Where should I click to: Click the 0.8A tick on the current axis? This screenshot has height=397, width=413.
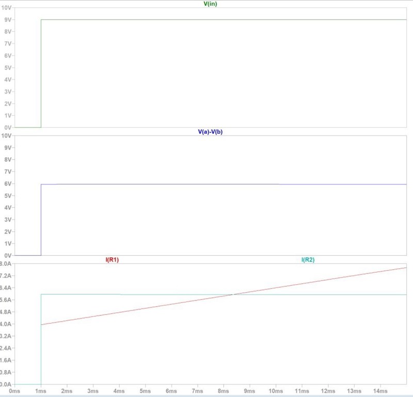click(x=7, y=372)
